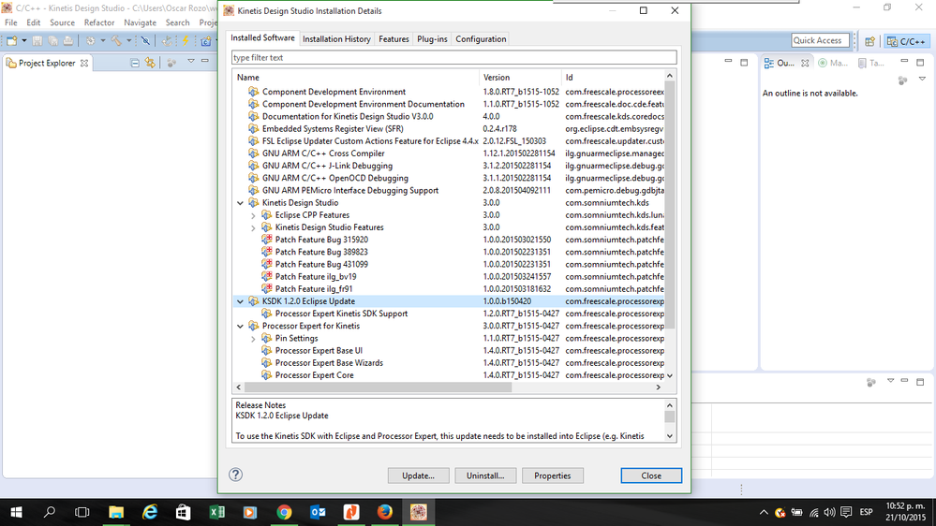The height and width of the screenshot is (526, 936).
Task: Click the Collapse All icon in Project Explorer
Action: click(x=135, y=63)
